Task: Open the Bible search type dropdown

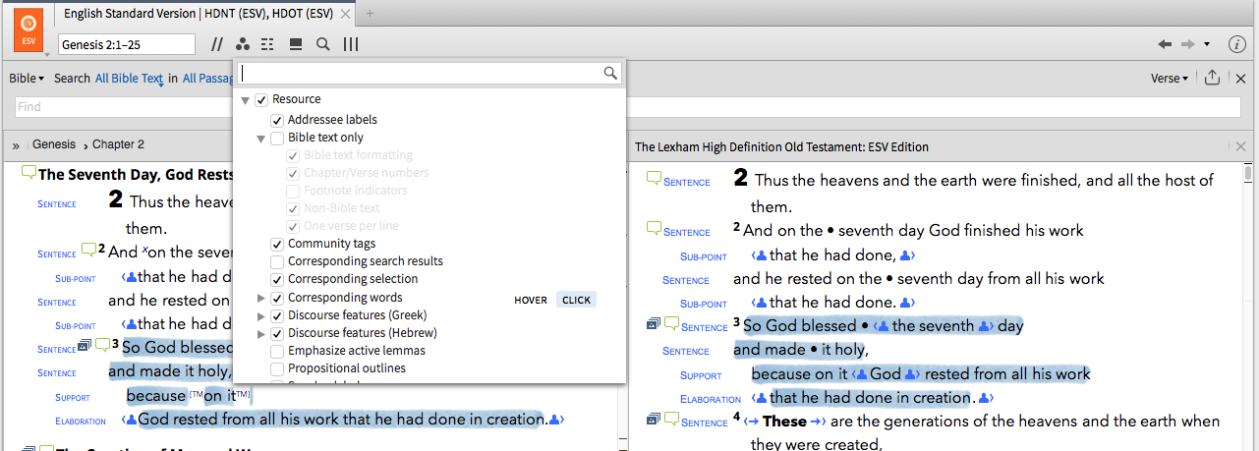Action: point(27,79)
